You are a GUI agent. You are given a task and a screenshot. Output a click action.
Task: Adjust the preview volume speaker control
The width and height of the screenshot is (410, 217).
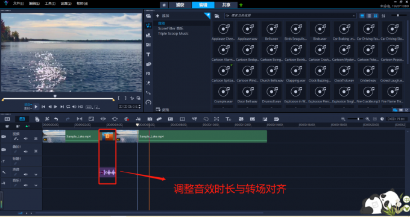(x=75, y=107)
